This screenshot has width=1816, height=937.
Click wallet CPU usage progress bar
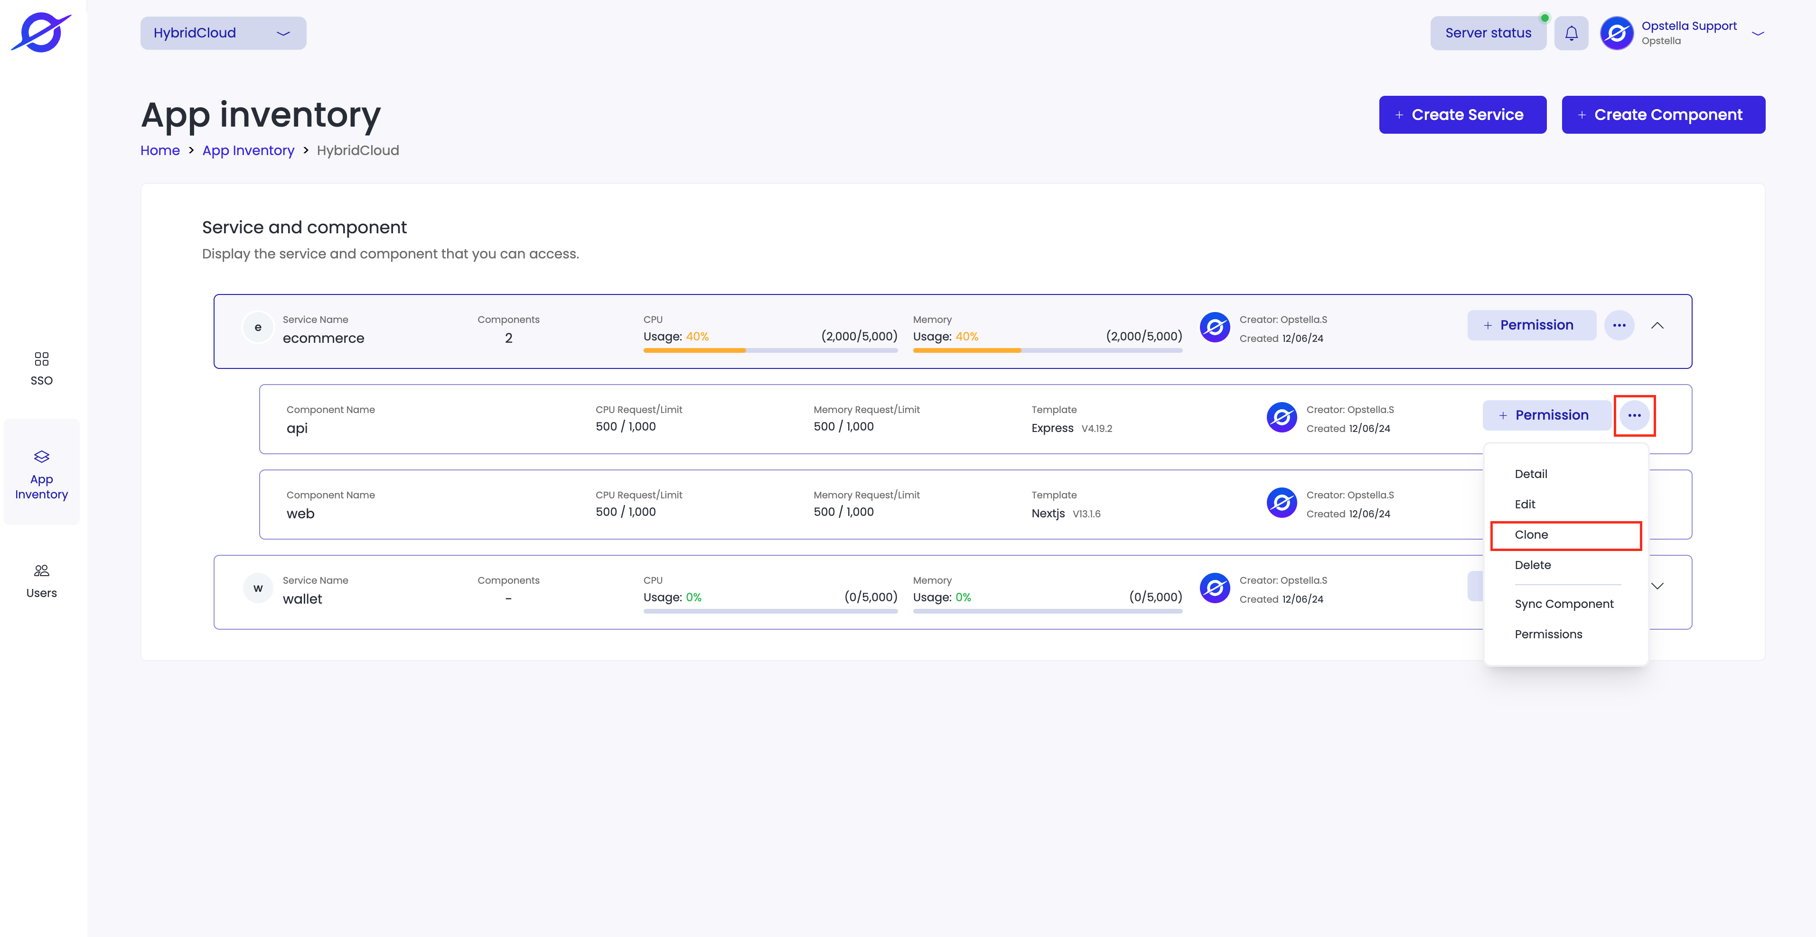point(770,611)
